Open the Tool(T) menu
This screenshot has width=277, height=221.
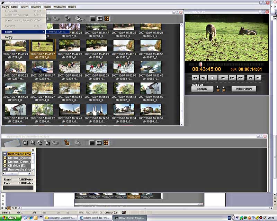[x=47, y=7]
